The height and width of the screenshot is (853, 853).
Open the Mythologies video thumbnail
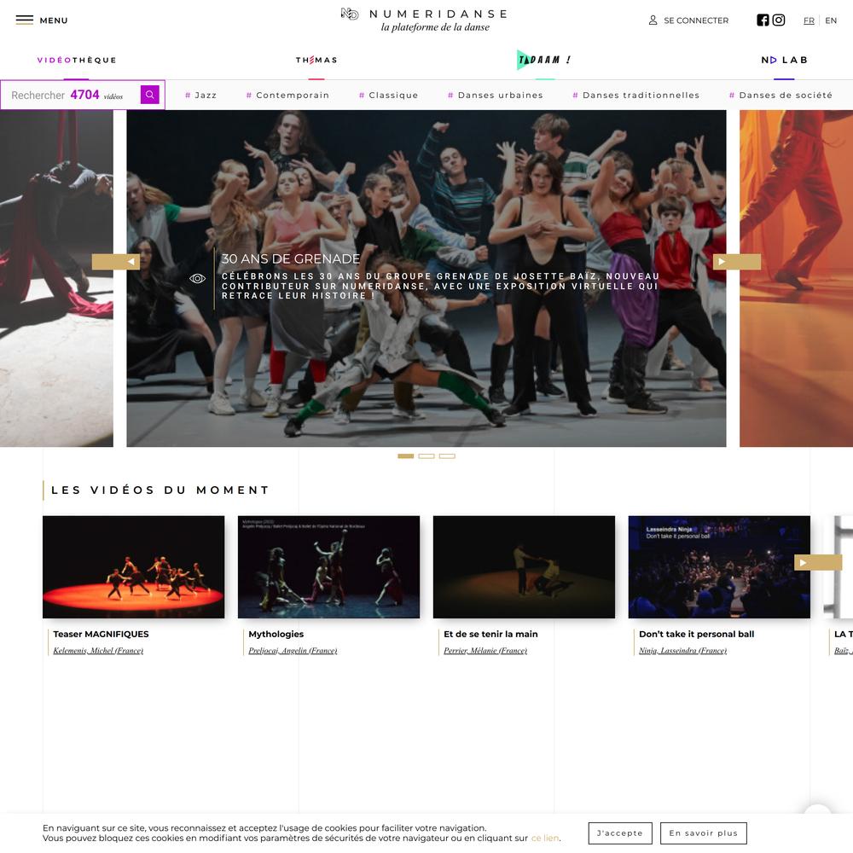328,567
